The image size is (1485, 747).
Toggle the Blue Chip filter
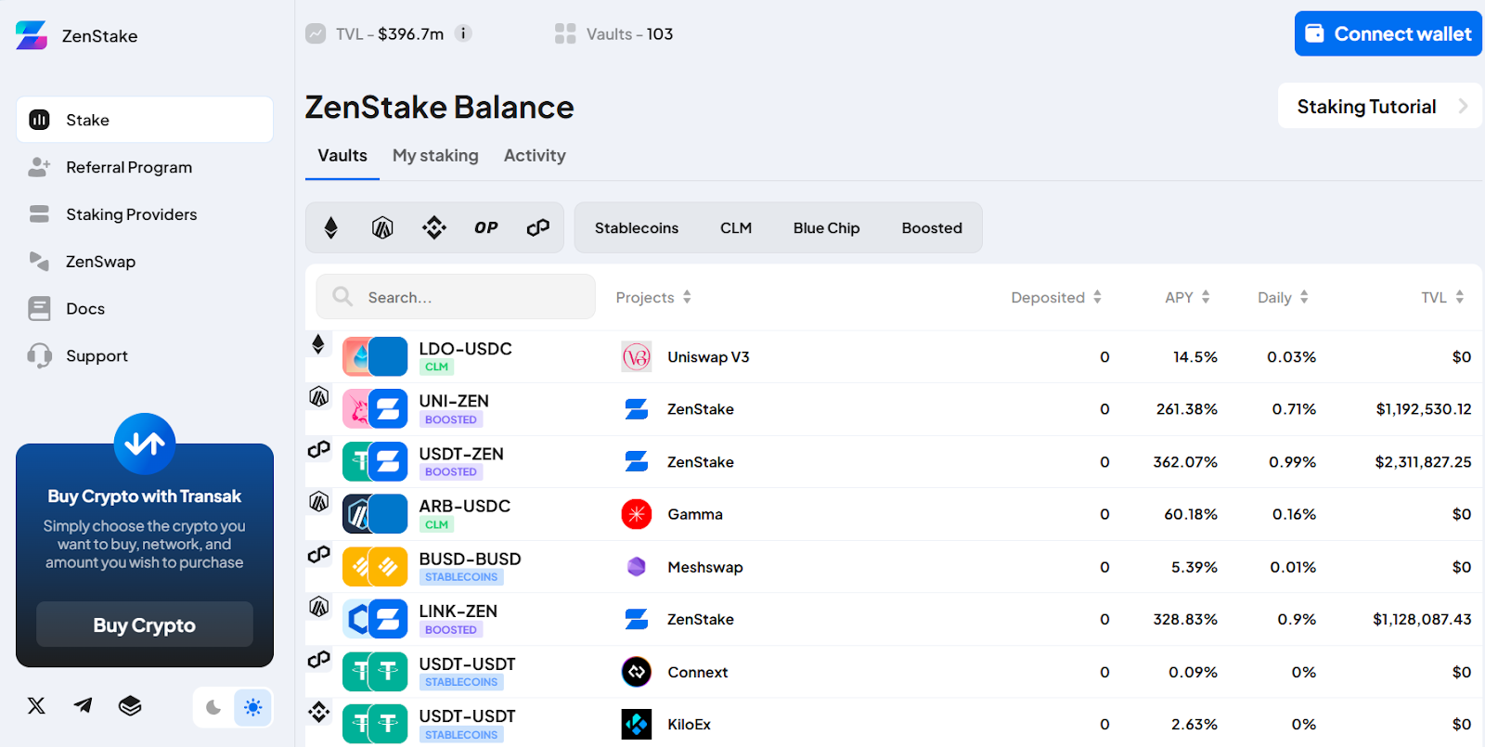(x=827, y=227)
